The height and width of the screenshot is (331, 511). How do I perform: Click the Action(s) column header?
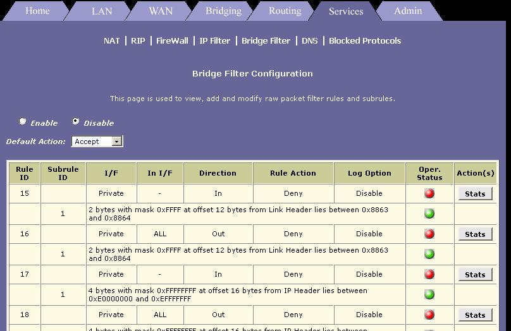(476, 173)
